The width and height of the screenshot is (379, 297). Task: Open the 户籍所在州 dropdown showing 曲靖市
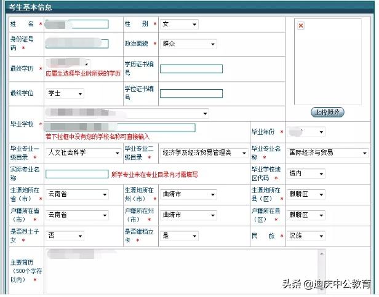coord(188,215)
